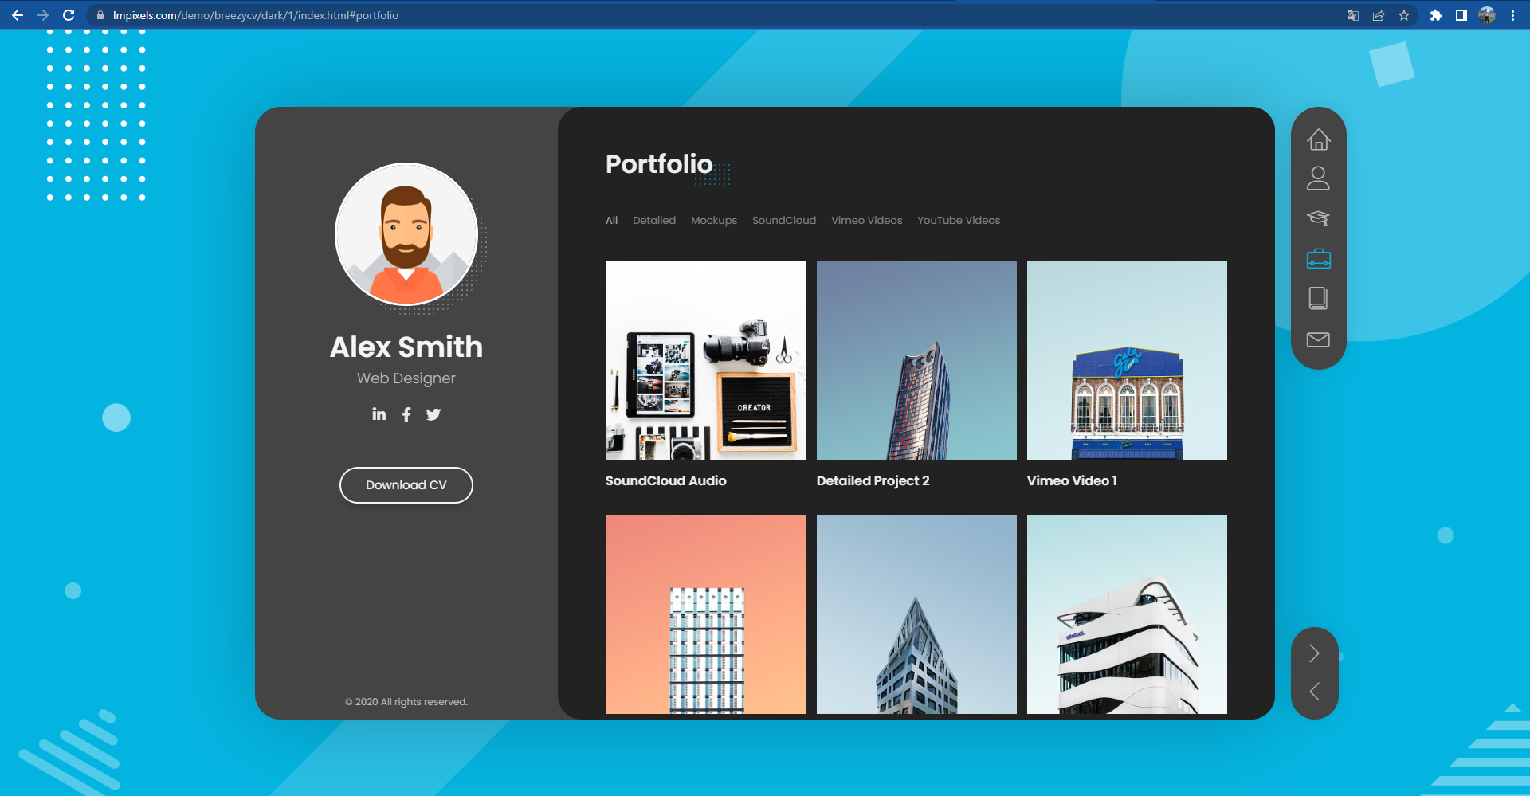Click the browser address bar URL
The height and width of the screenshot is (796, 1530).
coord(255,15)
